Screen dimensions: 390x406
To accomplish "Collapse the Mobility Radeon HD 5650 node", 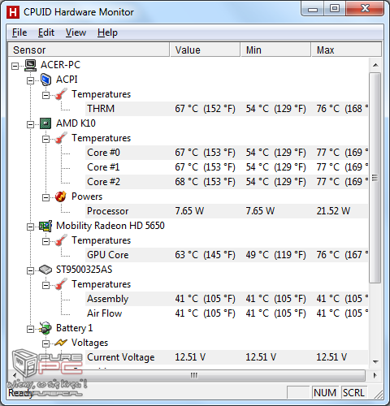I will [x=30, y=227].
